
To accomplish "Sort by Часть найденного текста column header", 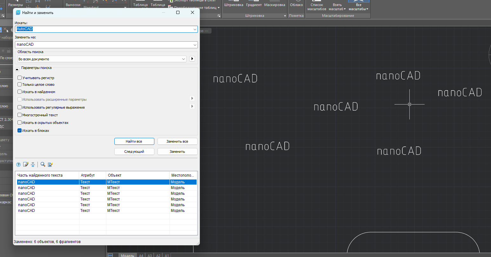I will [47, 175].
